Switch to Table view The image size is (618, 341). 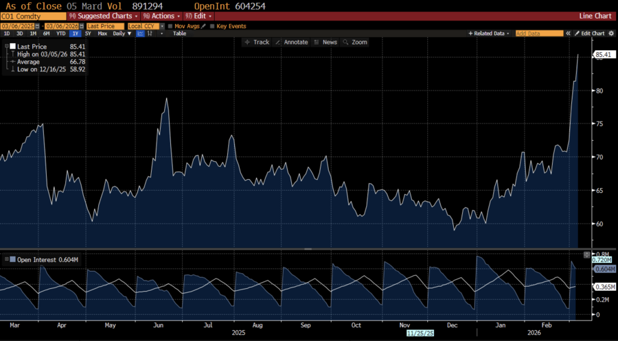[179, 33]
